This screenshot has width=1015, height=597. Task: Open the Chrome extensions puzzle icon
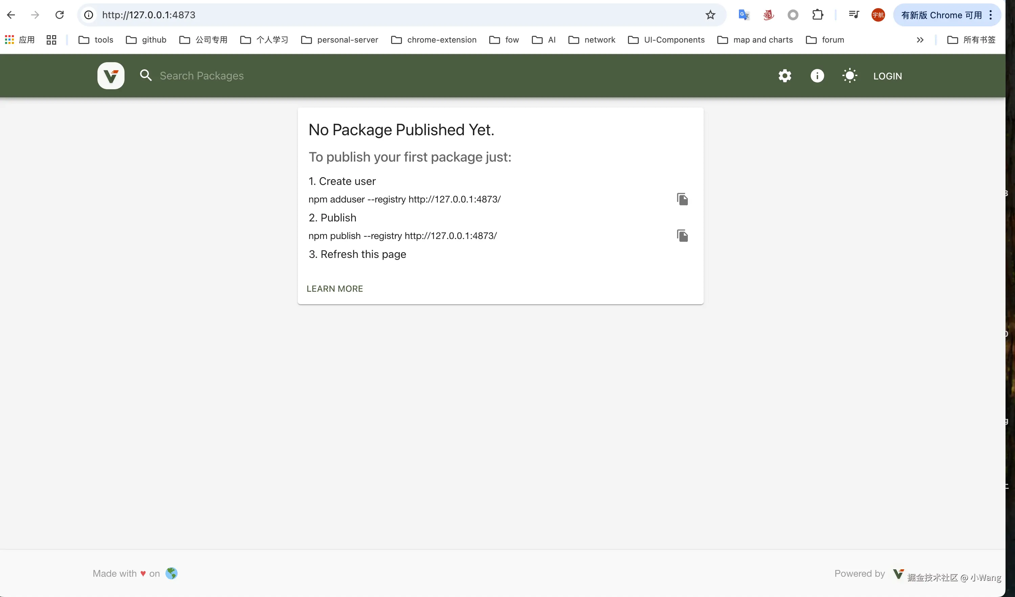817,15
